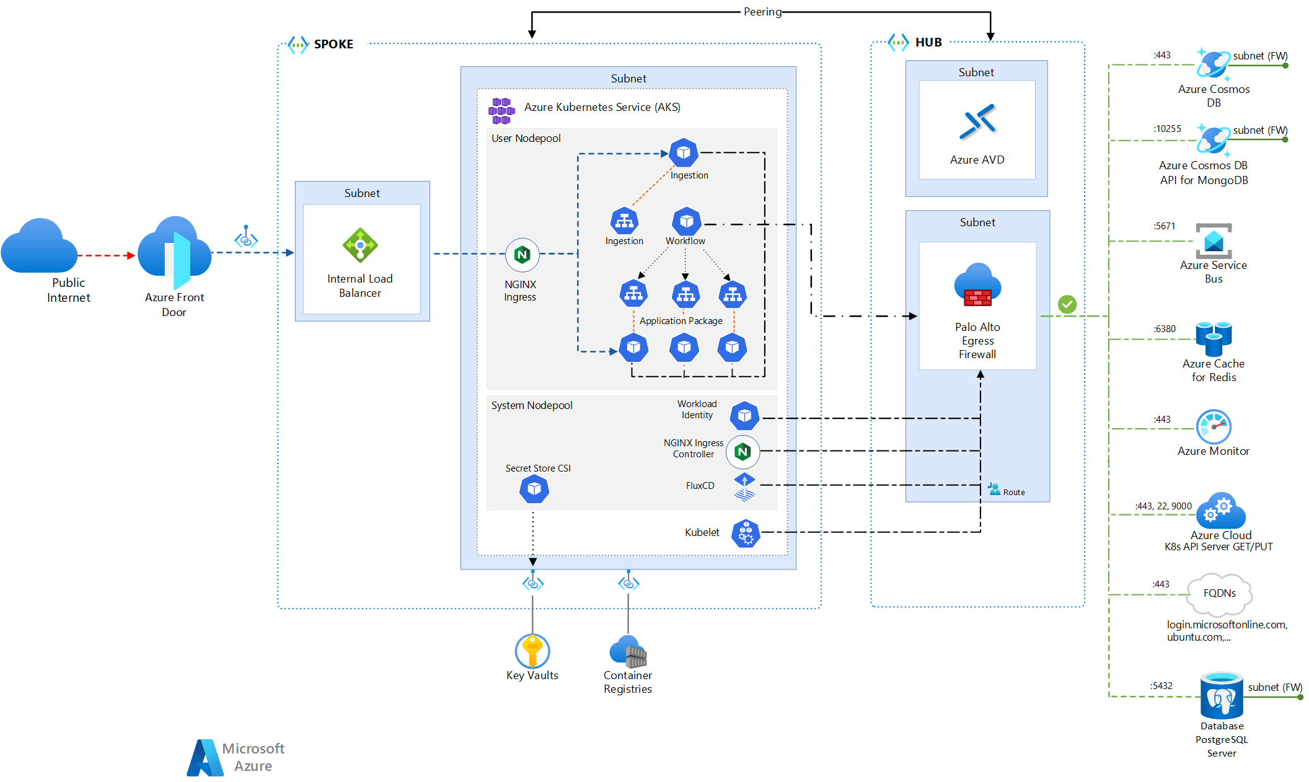This screenshot has height=782, width=1309.
Task: Select the :10255 port label
Action: (x=1167, y=129)
